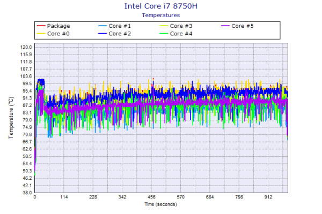Click the red Package color line in legend
This screenshot has height=214, width=322.
click(x=41, y=26)
